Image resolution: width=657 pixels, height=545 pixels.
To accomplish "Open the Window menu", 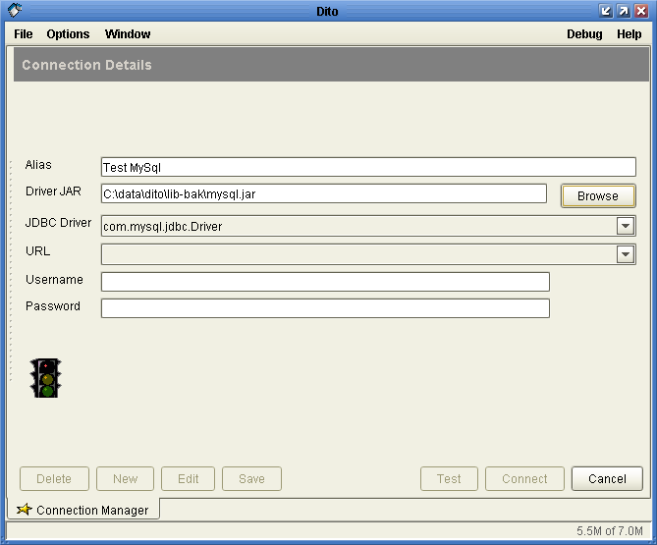I will click(128, 34).
